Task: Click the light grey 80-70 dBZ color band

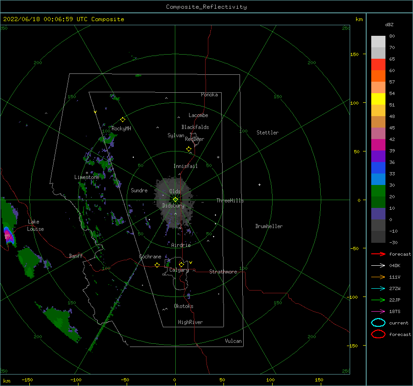Action: pyautogui.click(x=378, y=42)
